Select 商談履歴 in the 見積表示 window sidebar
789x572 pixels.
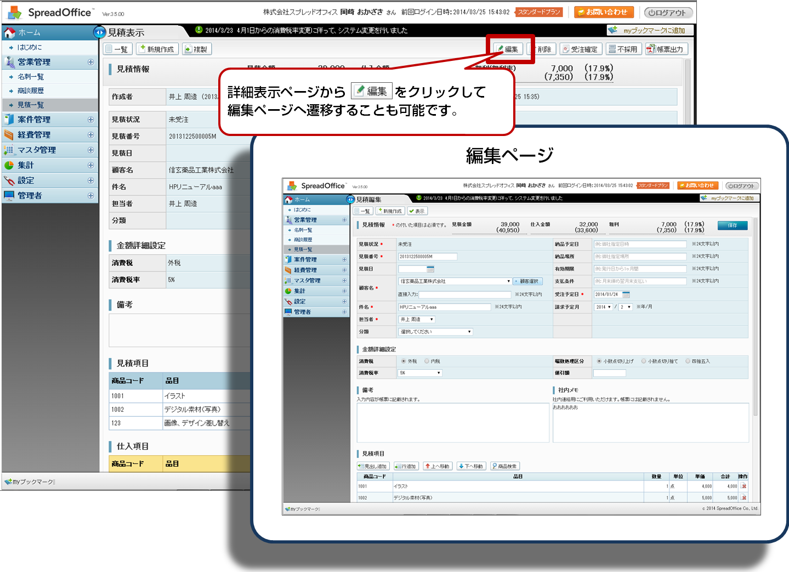point(49,91)
